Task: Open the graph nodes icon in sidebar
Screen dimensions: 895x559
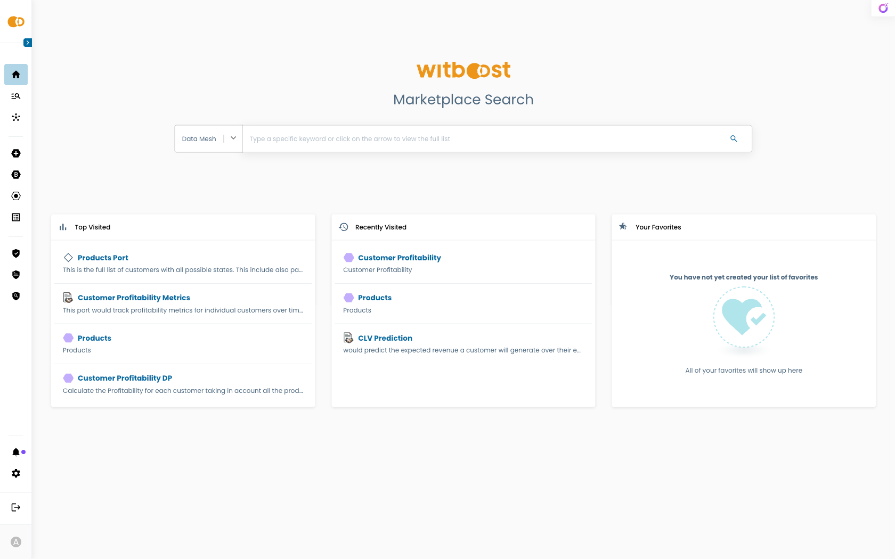Action: (x=16, y=117)
